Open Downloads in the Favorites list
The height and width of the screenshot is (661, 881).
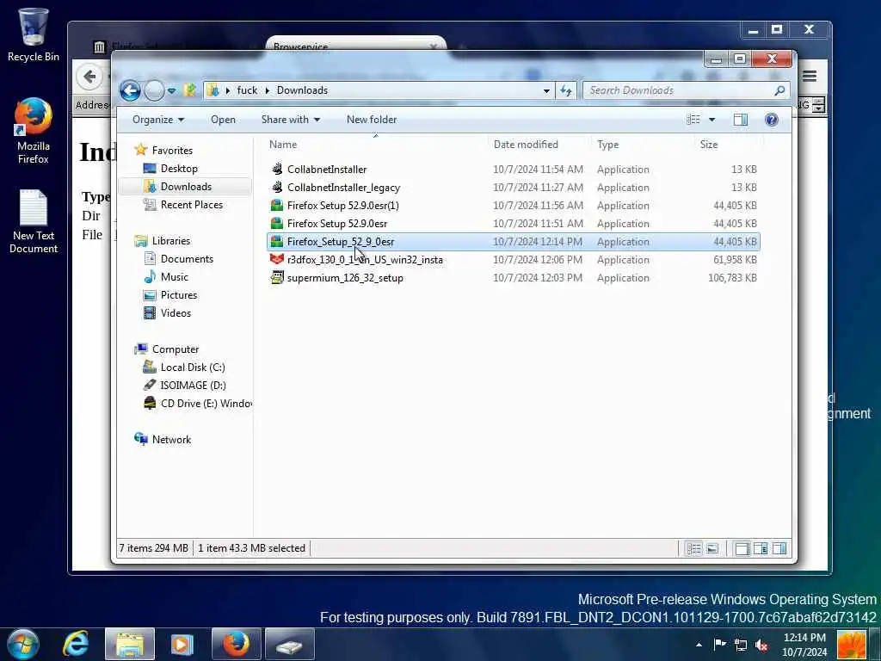(186, 187)
